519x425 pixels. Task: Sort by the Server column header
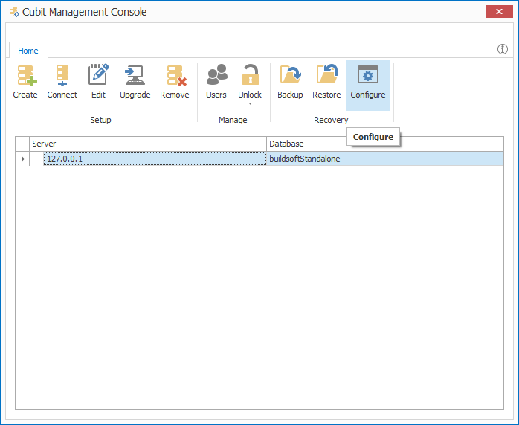click(147, 143)
